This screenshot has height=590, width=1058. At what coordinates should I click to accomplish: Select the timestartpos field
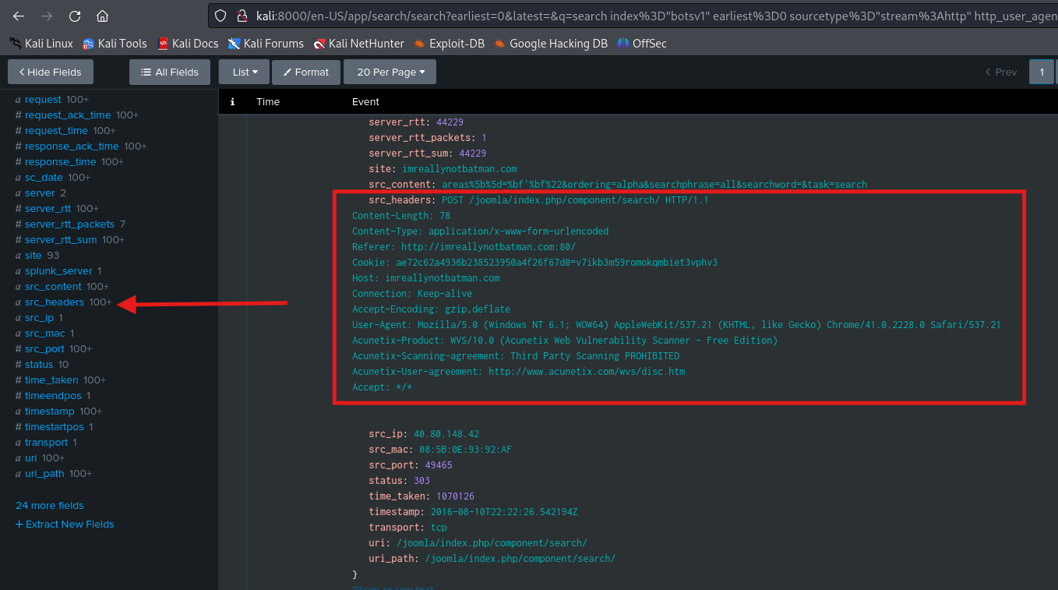[55, 427]
